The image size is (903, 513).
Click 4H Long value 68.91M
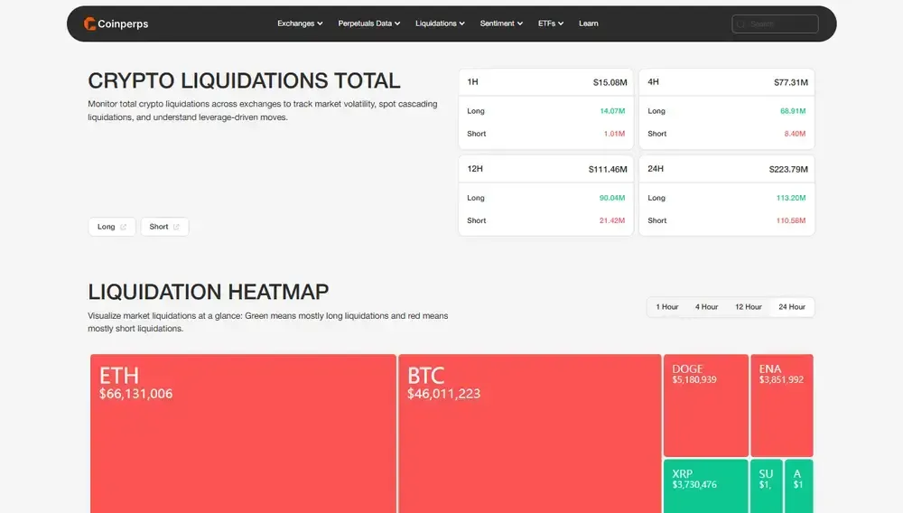tap(793, 111)
